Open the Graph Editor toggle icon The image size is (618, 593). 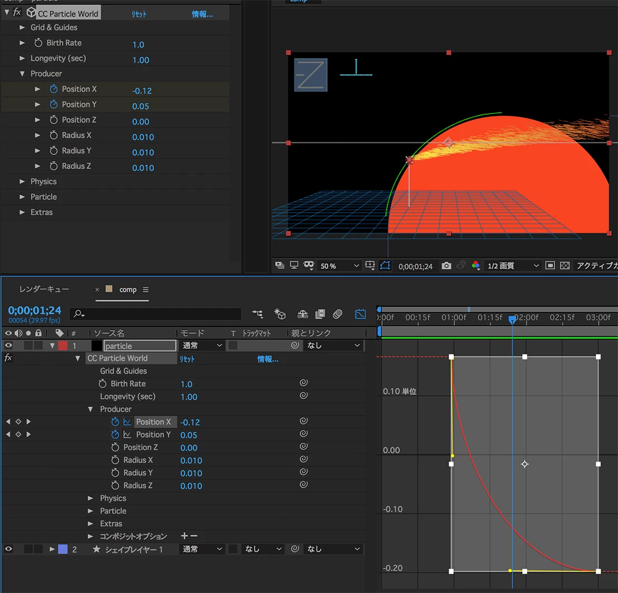pyautogui.click(x=361, y=314)
